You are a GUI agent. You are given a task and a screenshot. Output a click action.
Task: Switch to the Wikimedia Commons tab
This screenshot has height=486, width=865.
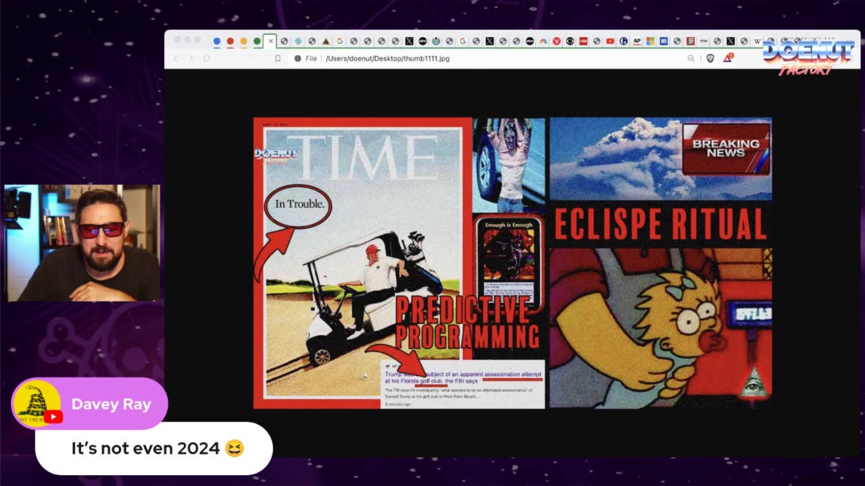tap(436, 41)
